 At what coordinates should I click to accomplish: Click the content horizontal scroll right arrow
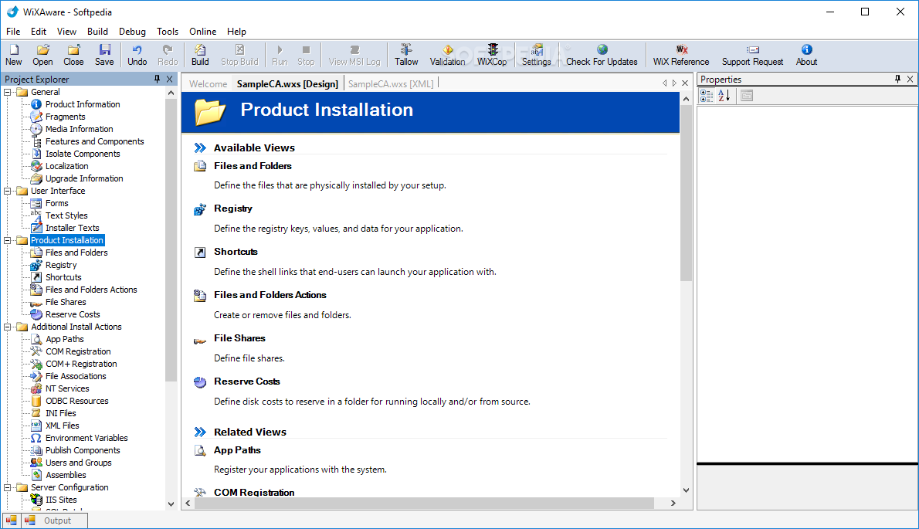(673, 504)
